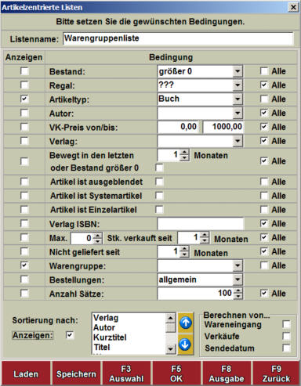Open the Regal dropdown

click(238, 85)
